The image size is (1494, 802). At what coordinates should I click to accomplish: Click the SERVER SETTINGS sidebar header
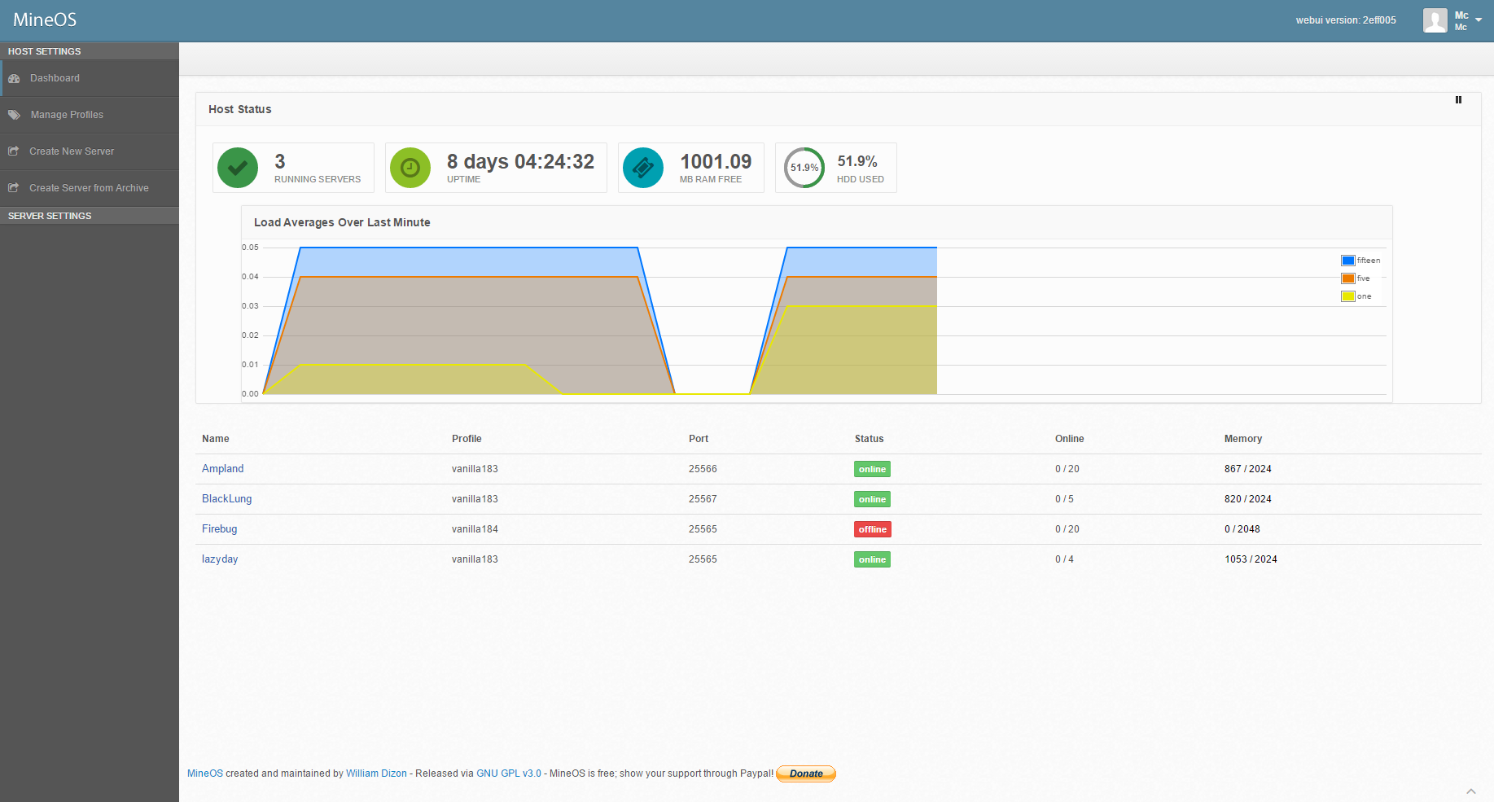(x=90, y=216)
